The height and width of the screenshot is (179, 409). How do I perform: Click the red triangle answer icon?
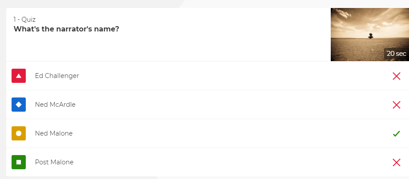pyautogui.click(x=19, y=76)
